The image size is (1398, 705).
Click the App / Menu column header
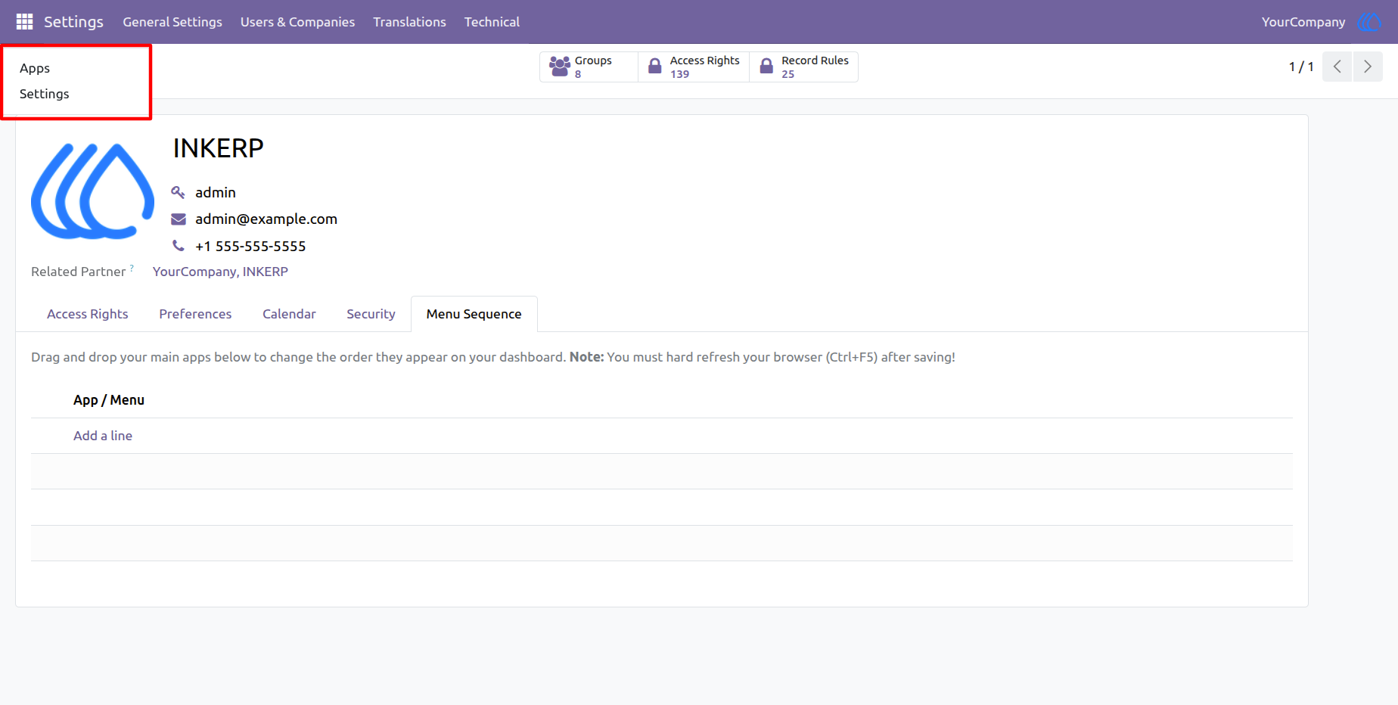tap(109, 400)
